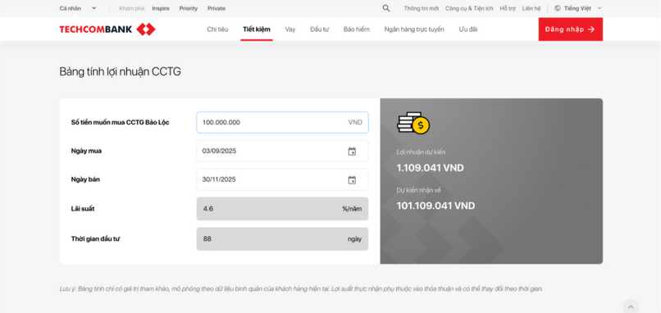Open the Hỗ trợ link
The height and width of the screenshot is (313, 661).
[508, 8]
